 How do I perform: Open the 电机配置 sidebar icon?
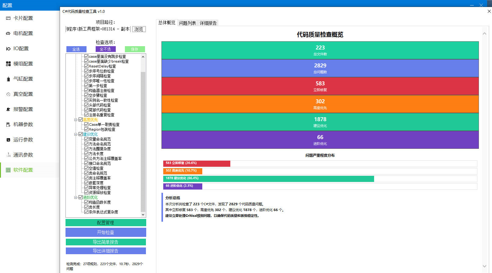click(x=8, y=33)
